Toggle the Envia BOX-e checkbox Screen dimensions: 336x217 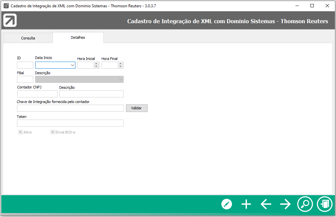(x=53, y=132)
